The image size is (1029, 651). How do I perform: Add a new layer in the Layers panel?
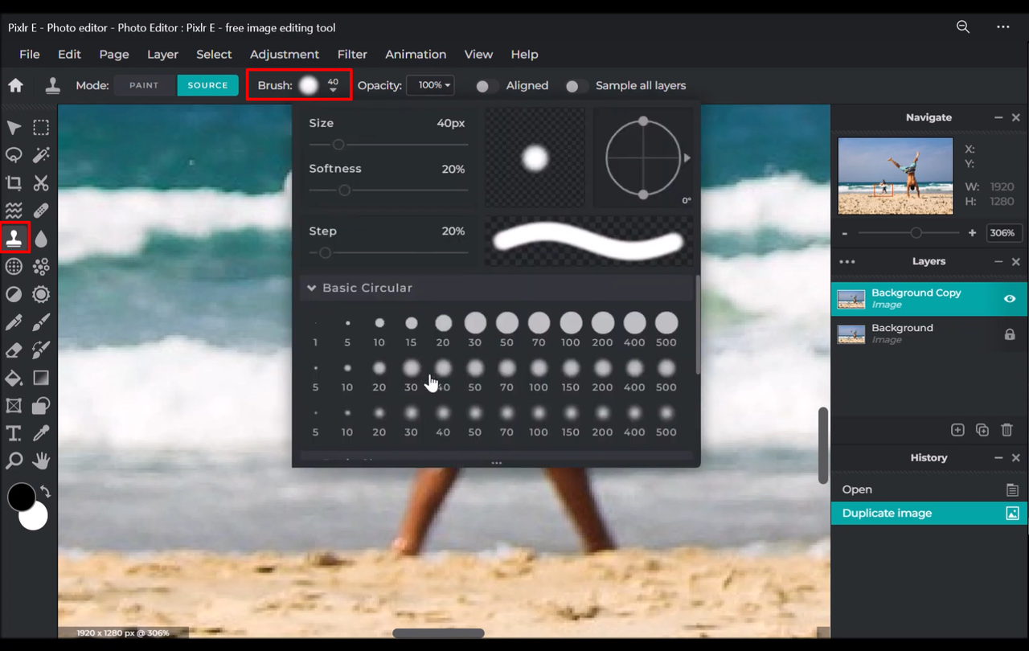[x=957, y=430]
